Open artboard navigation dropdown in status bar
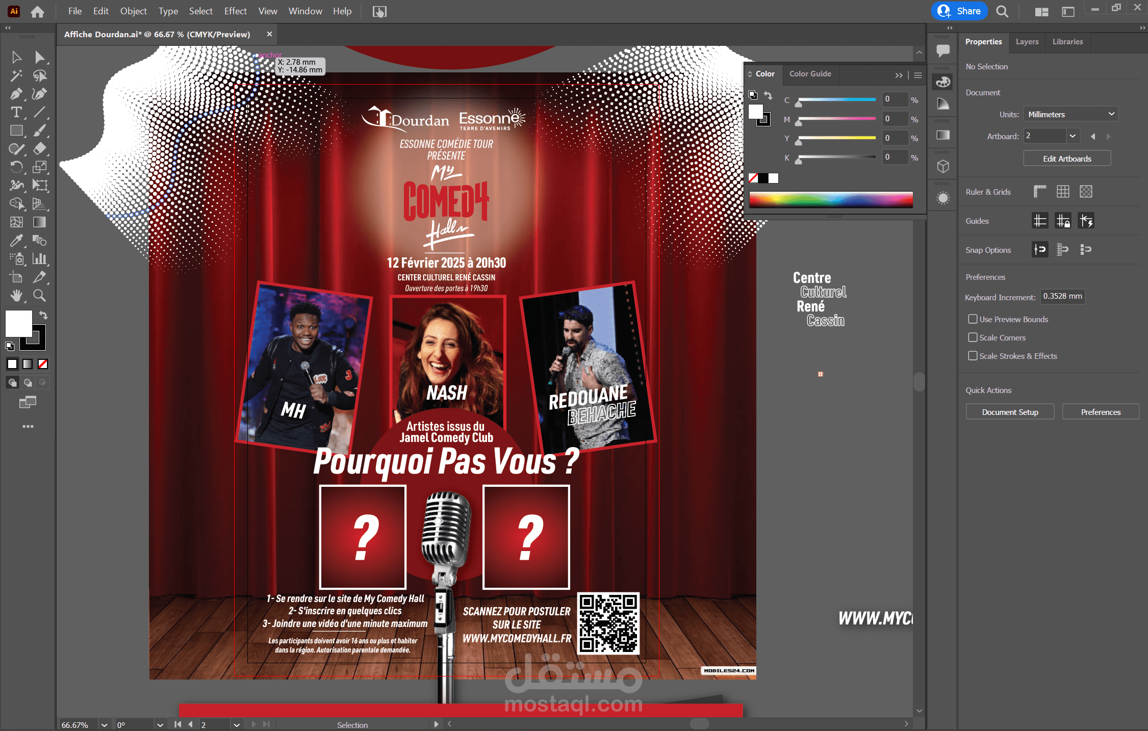The width and height of the screenshot is (1148, 731). pyautogui.click(x=236, y=725)
